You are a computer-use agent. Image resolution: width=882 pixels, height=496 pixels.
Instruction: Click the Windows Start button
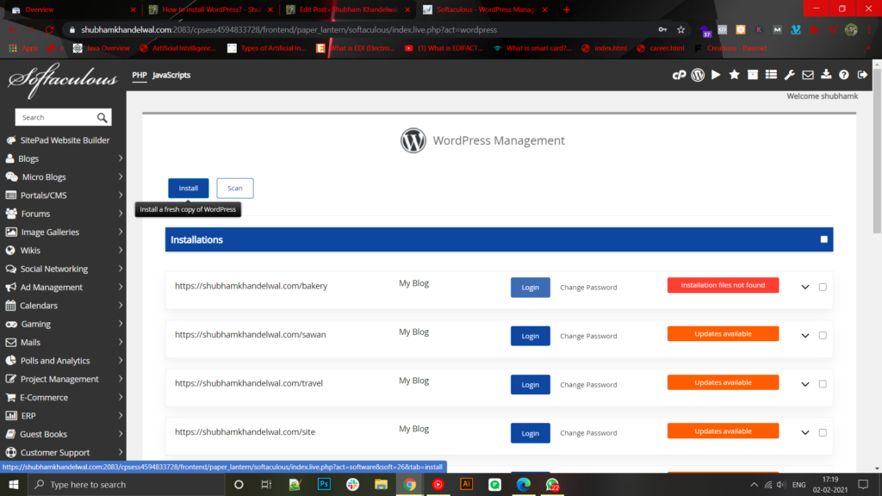[14, 484]
